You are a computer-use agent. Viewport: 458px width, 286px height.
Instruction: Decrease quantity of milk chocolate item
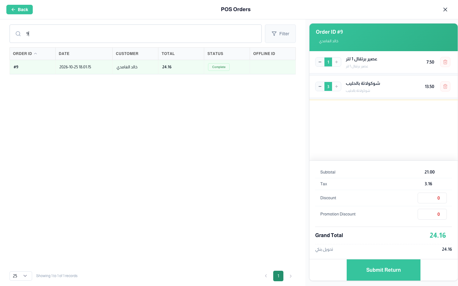tap(320, 86)
